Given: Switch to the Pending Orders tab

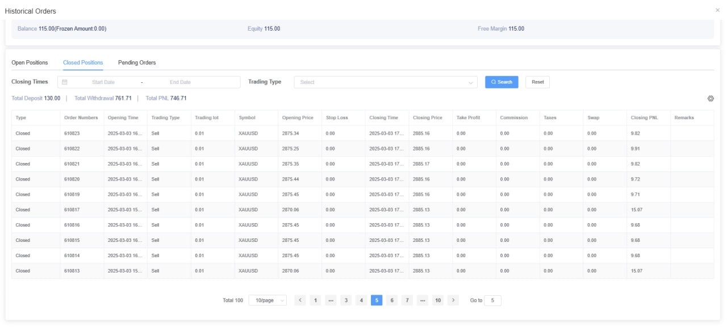Looking at the screenshot, I should pos(137,62).
